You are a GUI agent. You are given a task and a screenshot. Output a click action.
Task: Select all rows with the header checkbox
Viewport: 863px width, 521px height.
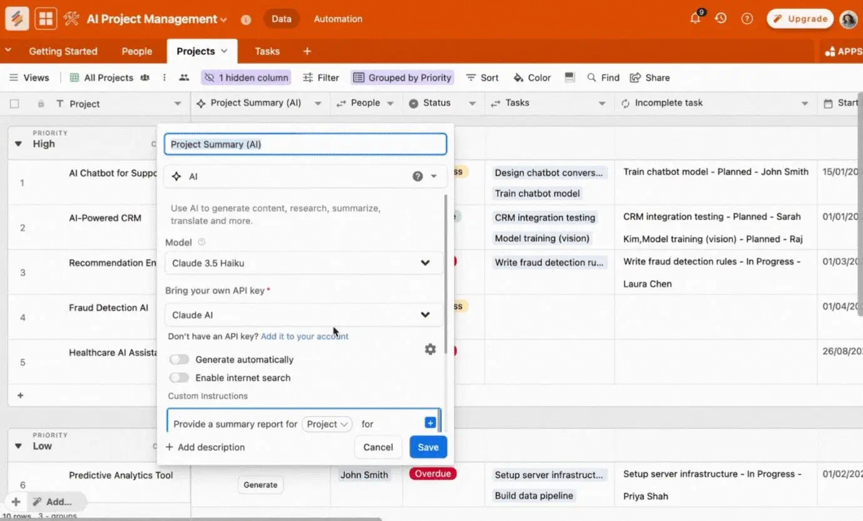click(14, 103)
